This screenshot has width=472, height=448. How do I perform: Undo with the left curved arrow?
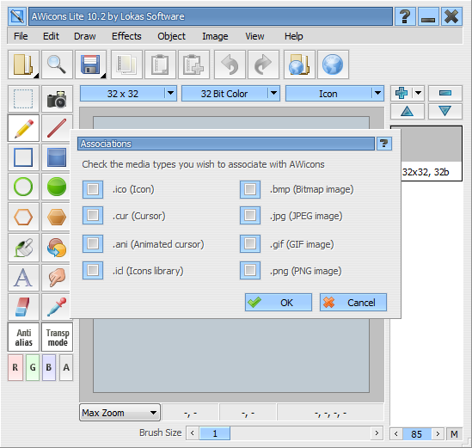pos(230,64)
